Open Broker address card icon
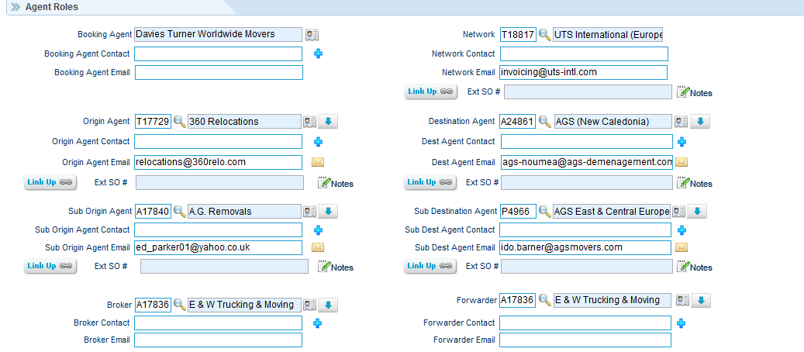The height and width of the screenshot is (352, 804). pyautogui.click(x=309, y=305)
